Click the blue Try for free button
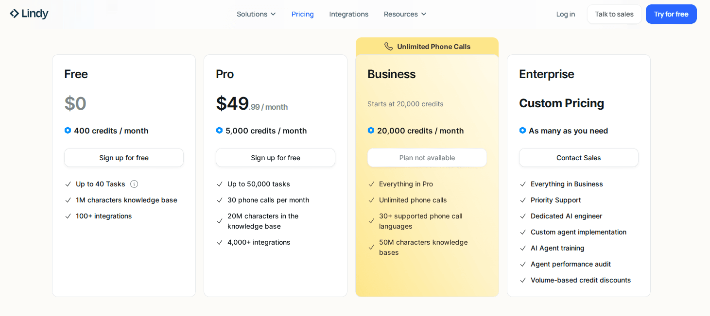The image size is (710, 316). coord(671,14)
